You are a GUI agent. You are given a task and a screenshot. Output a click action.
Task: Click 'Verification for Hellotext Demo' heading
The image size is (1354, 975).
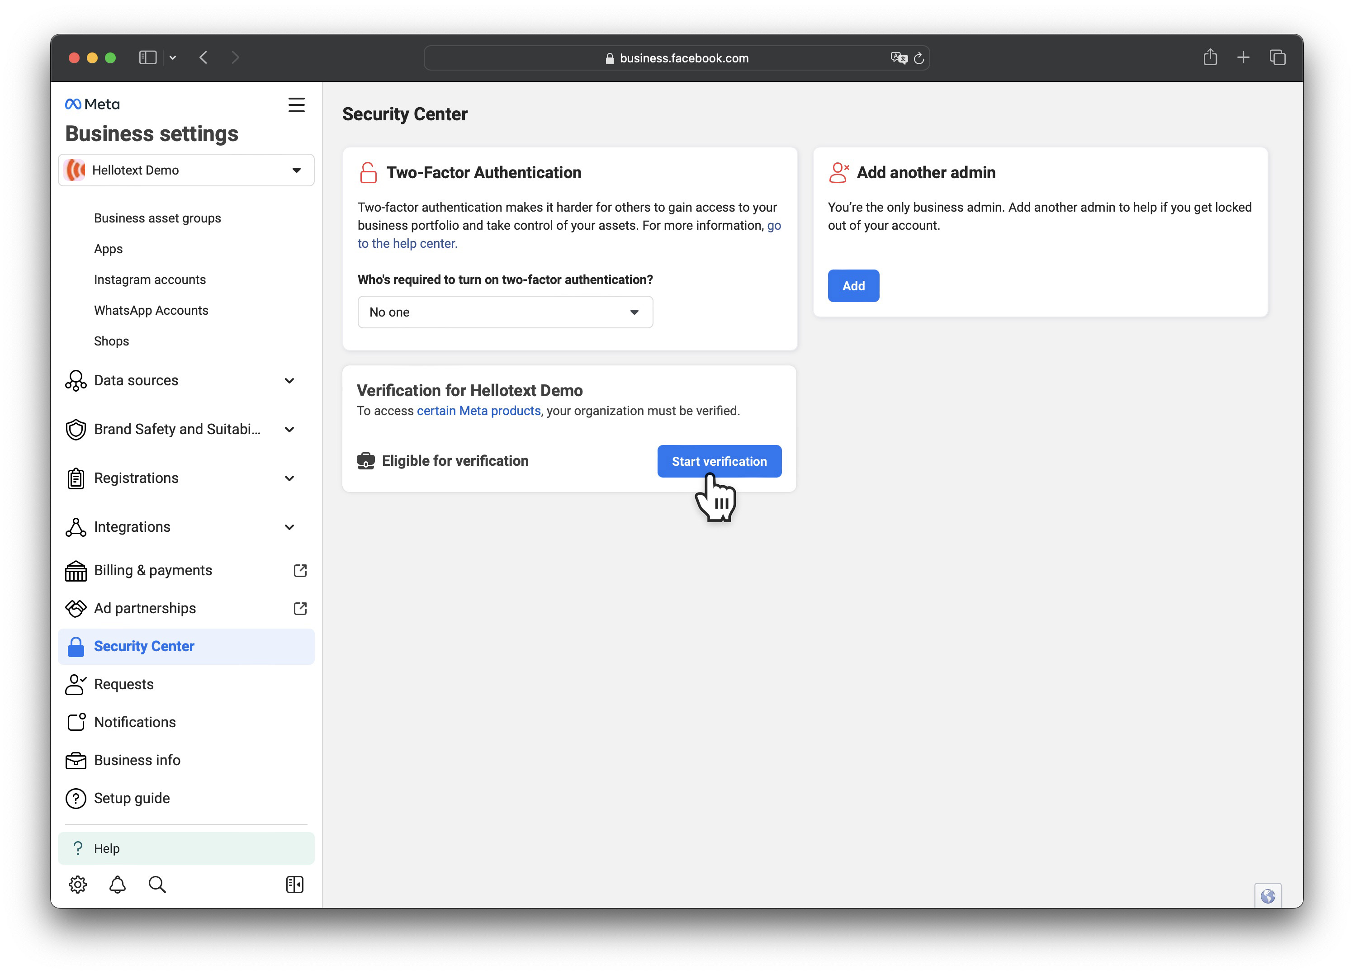click(469, 390)
